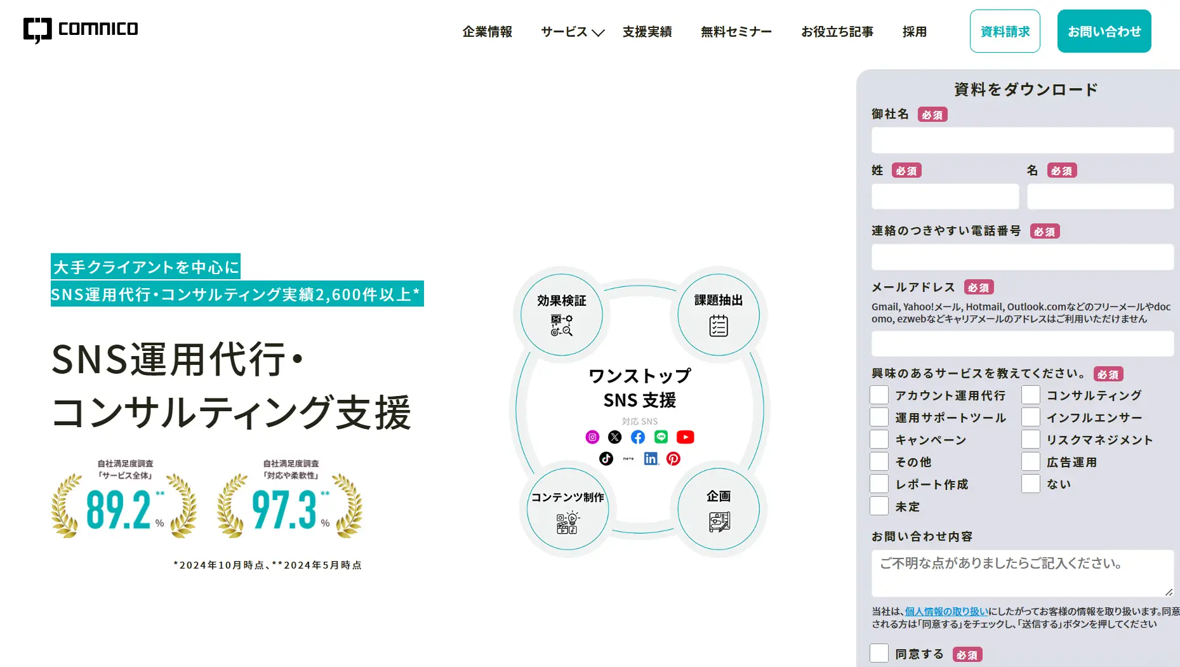Screen dimensions: 1180x667
Task: Open the 無料セミナー navigation item
Action: [x=736, y=32]
